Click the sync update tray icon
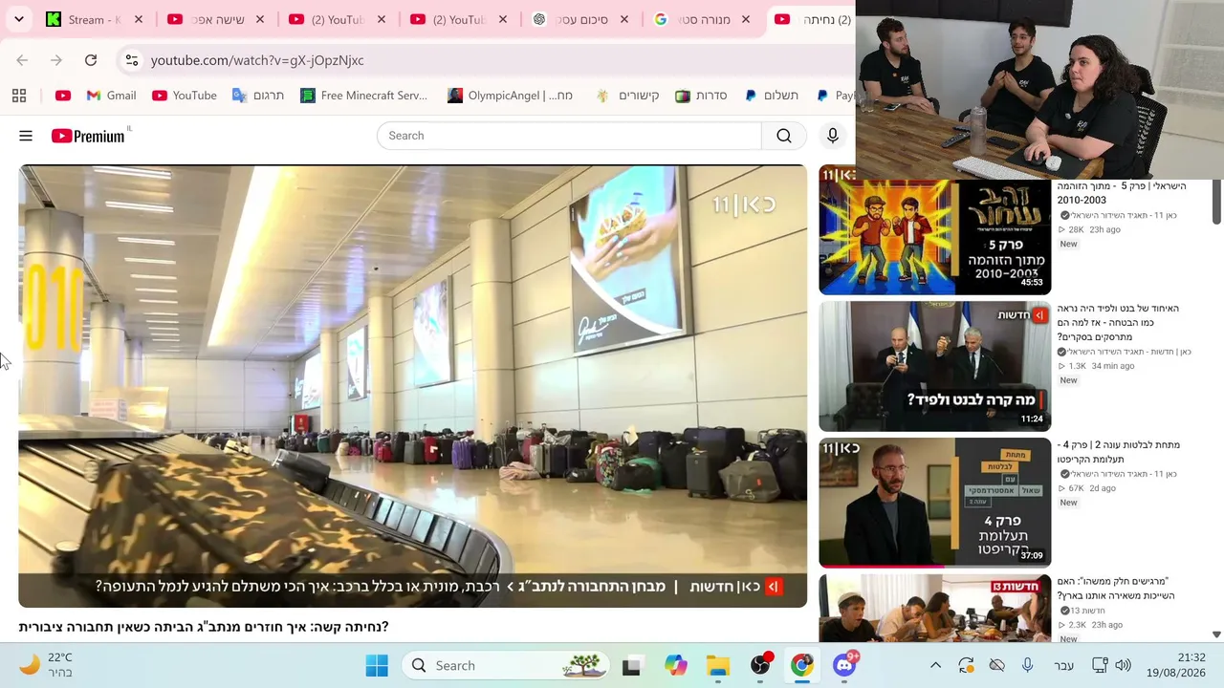The width and height of the screenshot is (1224, 688). point(967,666)
